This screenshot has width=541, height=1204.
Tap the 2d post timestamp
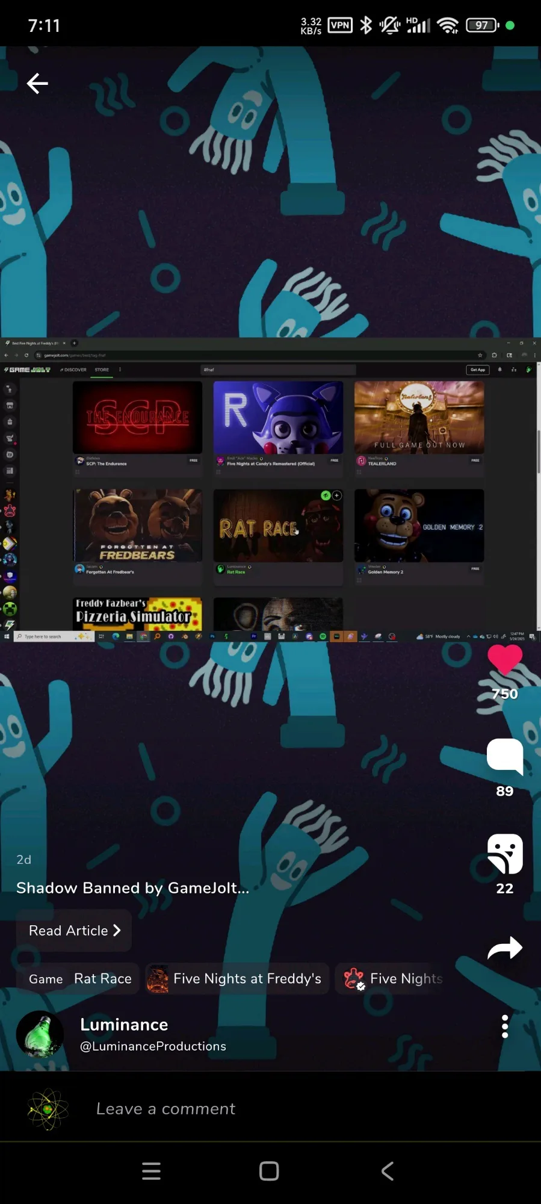24,860
